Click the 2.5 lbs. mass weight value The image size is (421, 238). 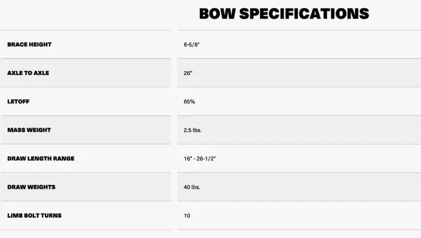(x=193, y=130)
